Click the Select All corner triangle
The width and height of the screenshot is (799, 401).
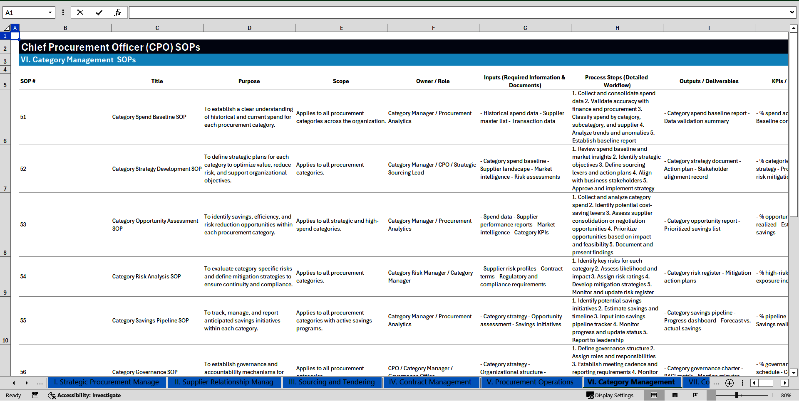coord(7,28)
